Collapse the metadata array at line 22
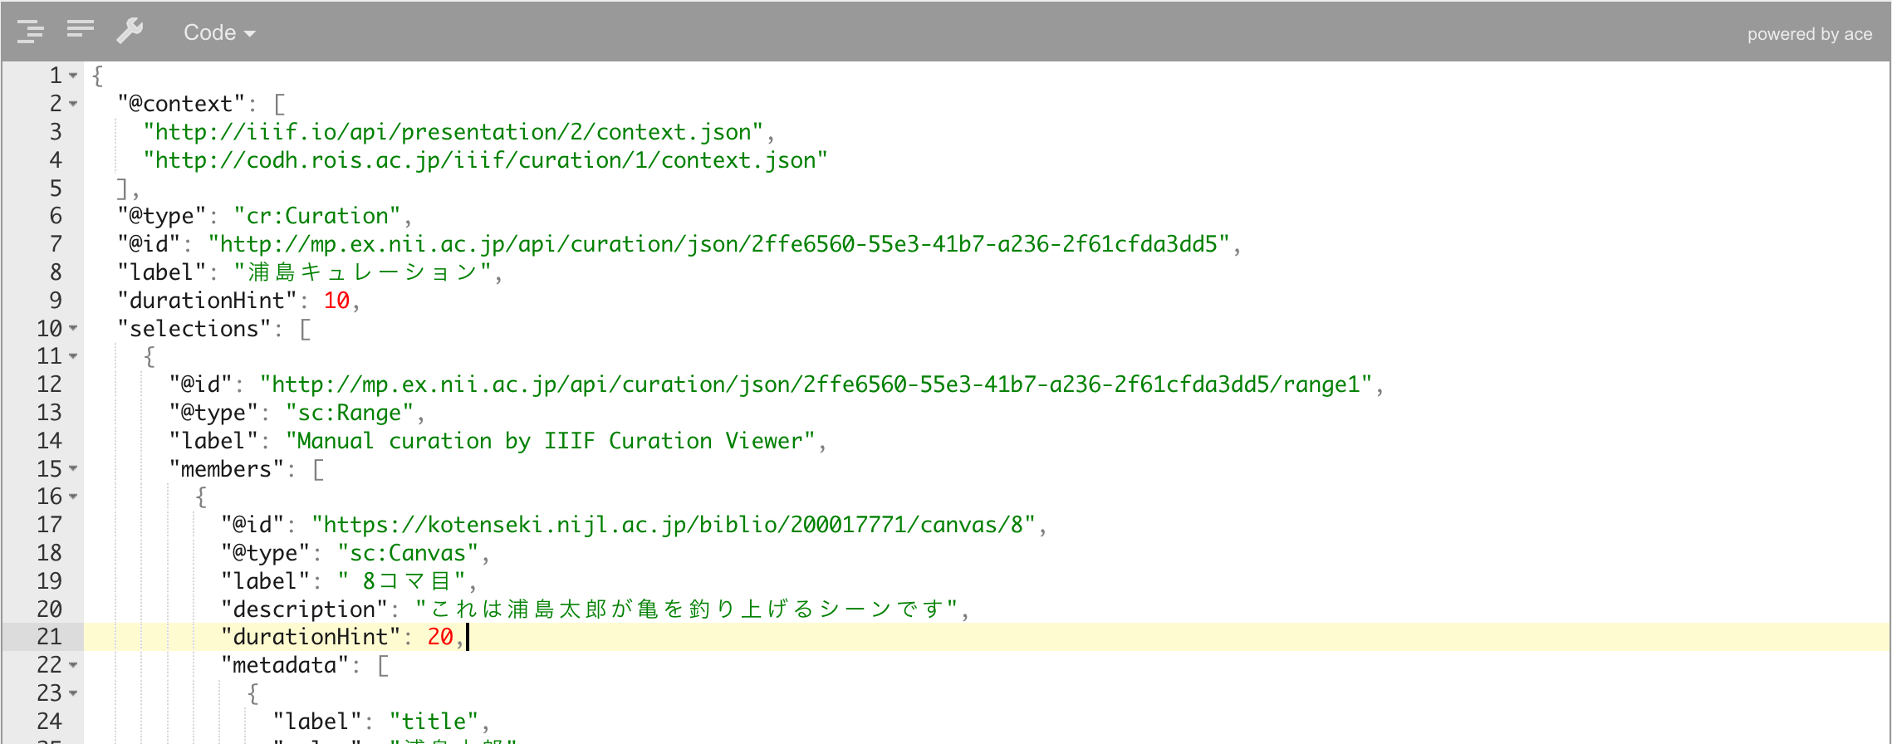Viewport: 1892px width, 744px height. [73, 665]
